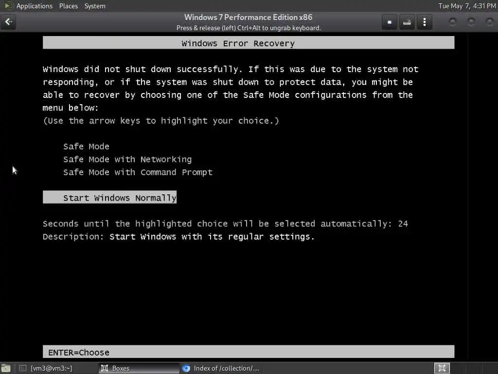The width and height of the screenshot is (498, 374).
Task: Click the Applications menu logo icon
Action: [9, 6]
